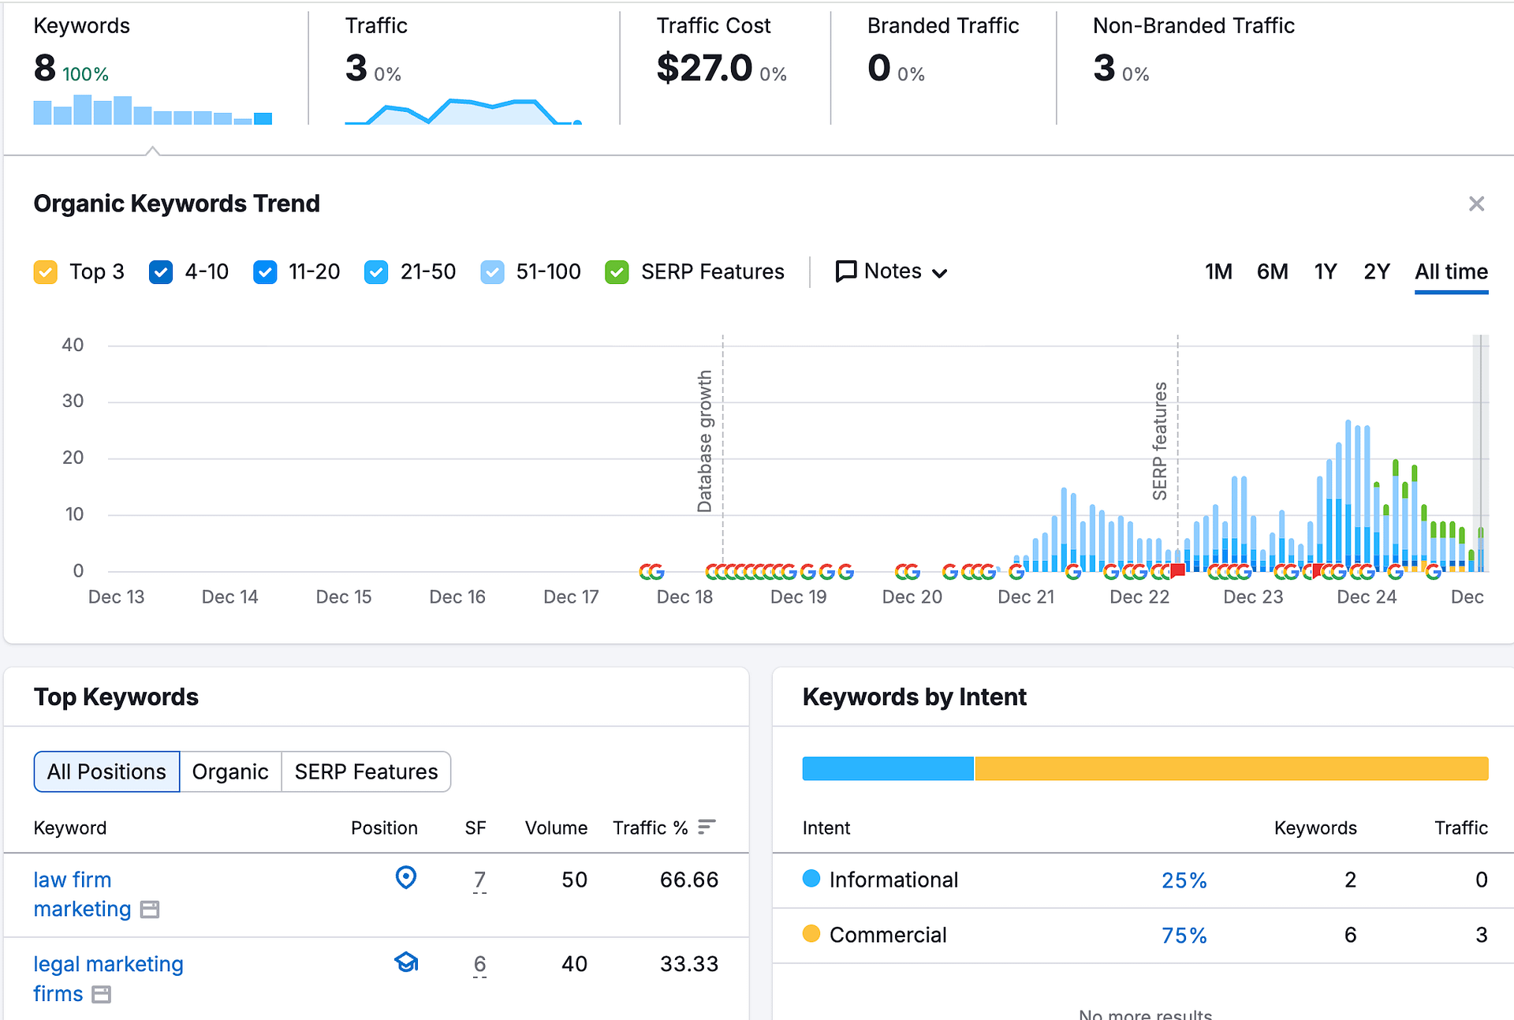Viewport: 1514px width, 1020px height.
Task: Click the yellow Commercial intent bar segment
Action: click(1230, 768)
